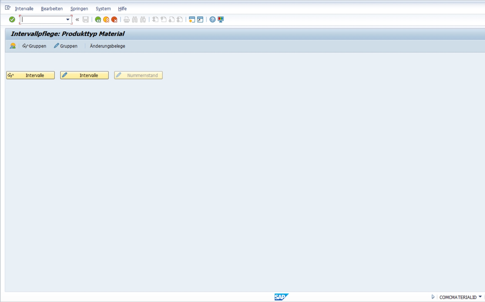The image size is (485, 302).
Task: Open the window system menu icon
Action: 8,8
